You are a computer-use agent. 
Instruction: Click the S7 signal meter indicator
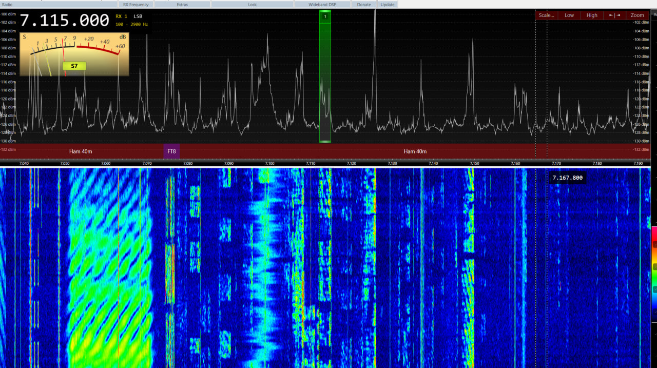[x=74, y=66]
